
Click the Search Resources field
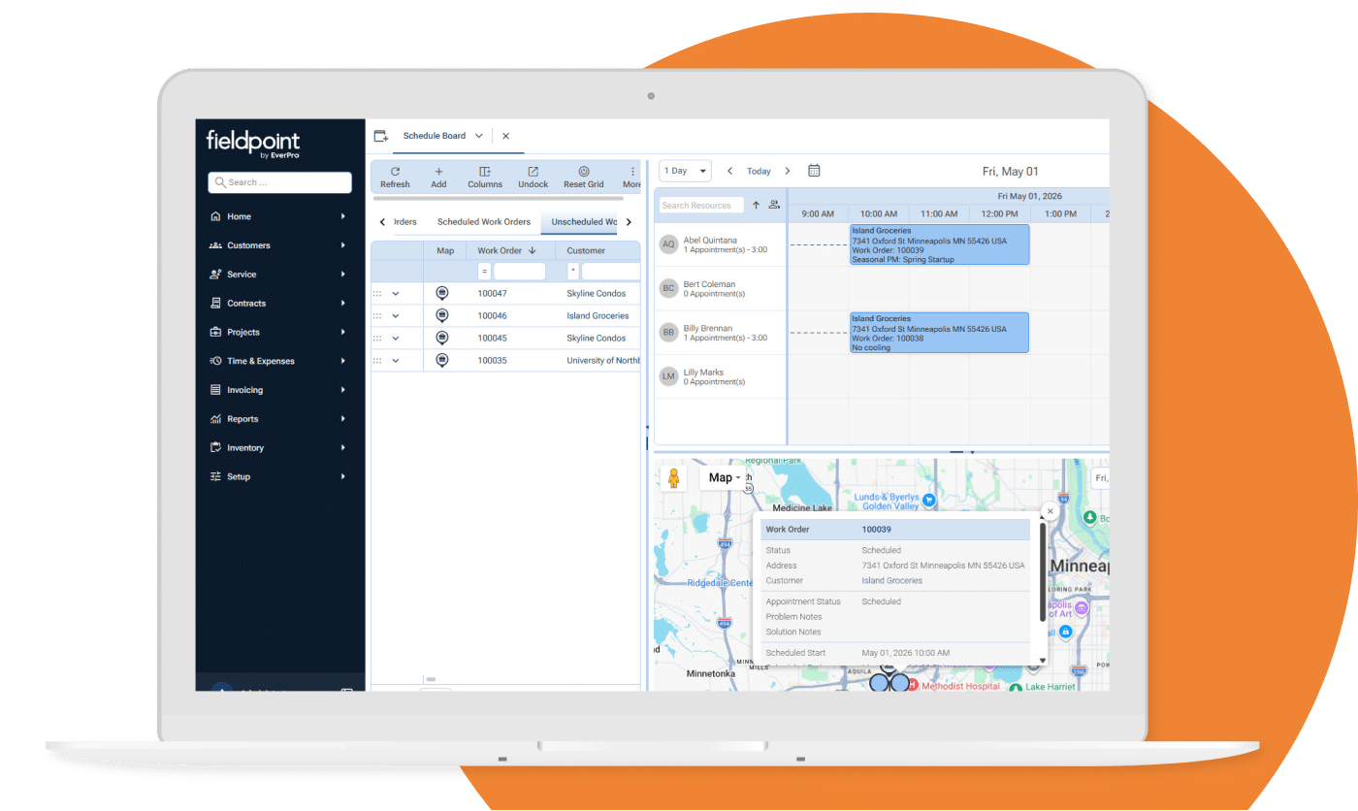coord(701,206)
